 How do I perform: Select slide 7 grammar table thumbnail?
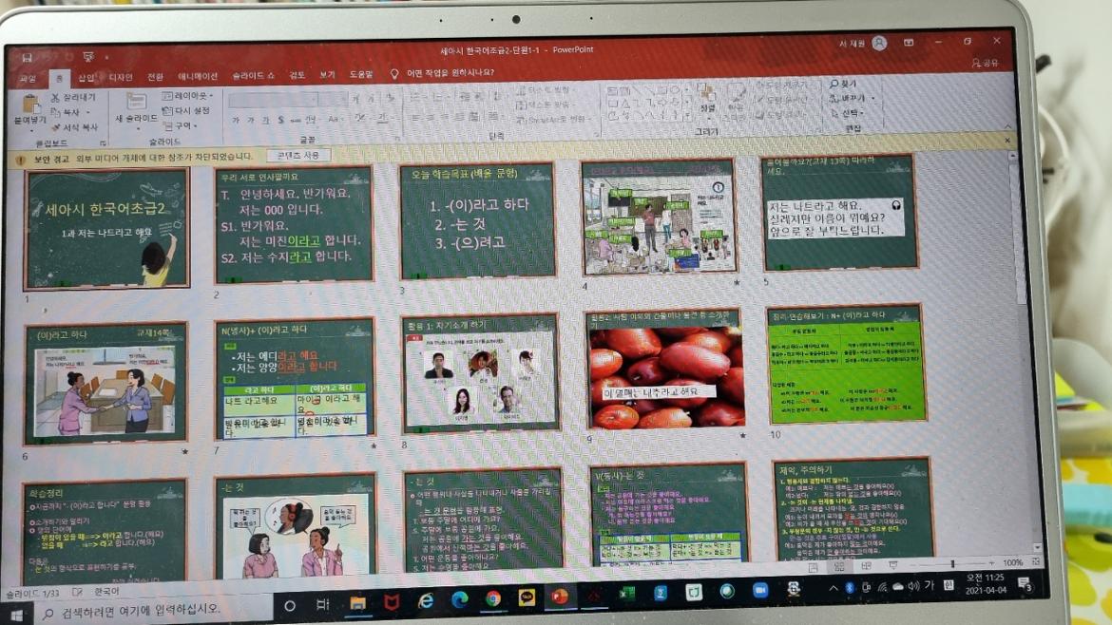295,379
